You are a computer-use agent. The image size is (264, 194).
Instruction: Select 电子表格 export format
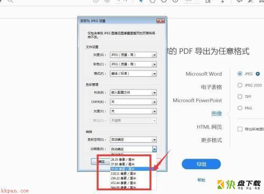point(211,87)
